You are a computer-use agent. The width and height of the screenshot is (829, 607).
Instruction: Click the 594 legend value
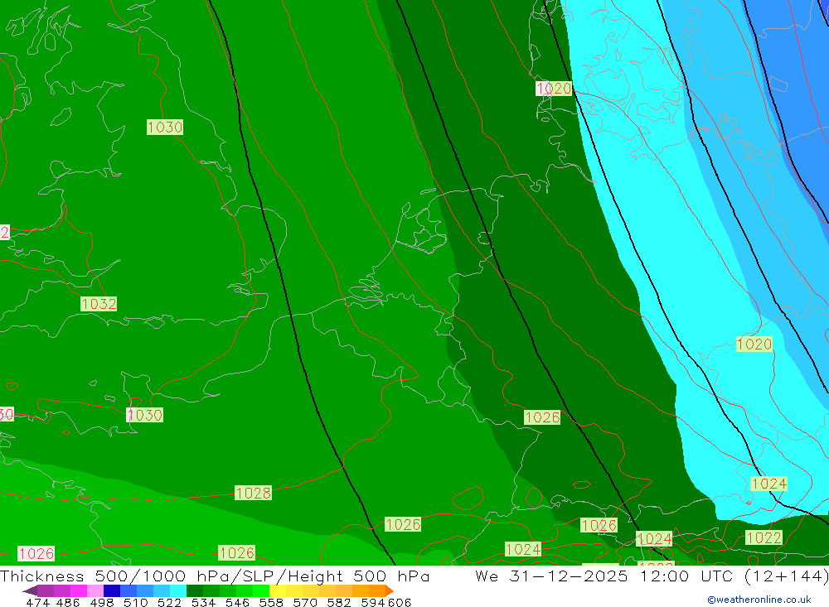[373, 603]
